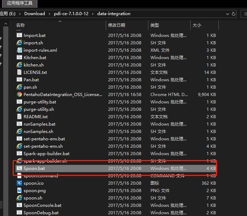This screenshot has width=247, height=216.
Task: Open the 应用程序工具 ribbon tab
Action: click(x=20, y=3)
